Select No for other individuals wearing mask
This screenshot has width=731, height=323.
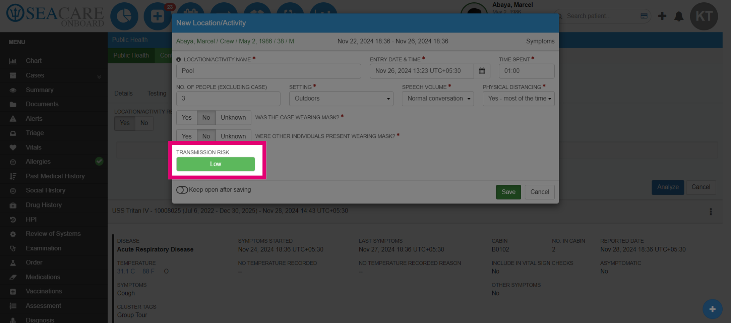click(206, 136)
